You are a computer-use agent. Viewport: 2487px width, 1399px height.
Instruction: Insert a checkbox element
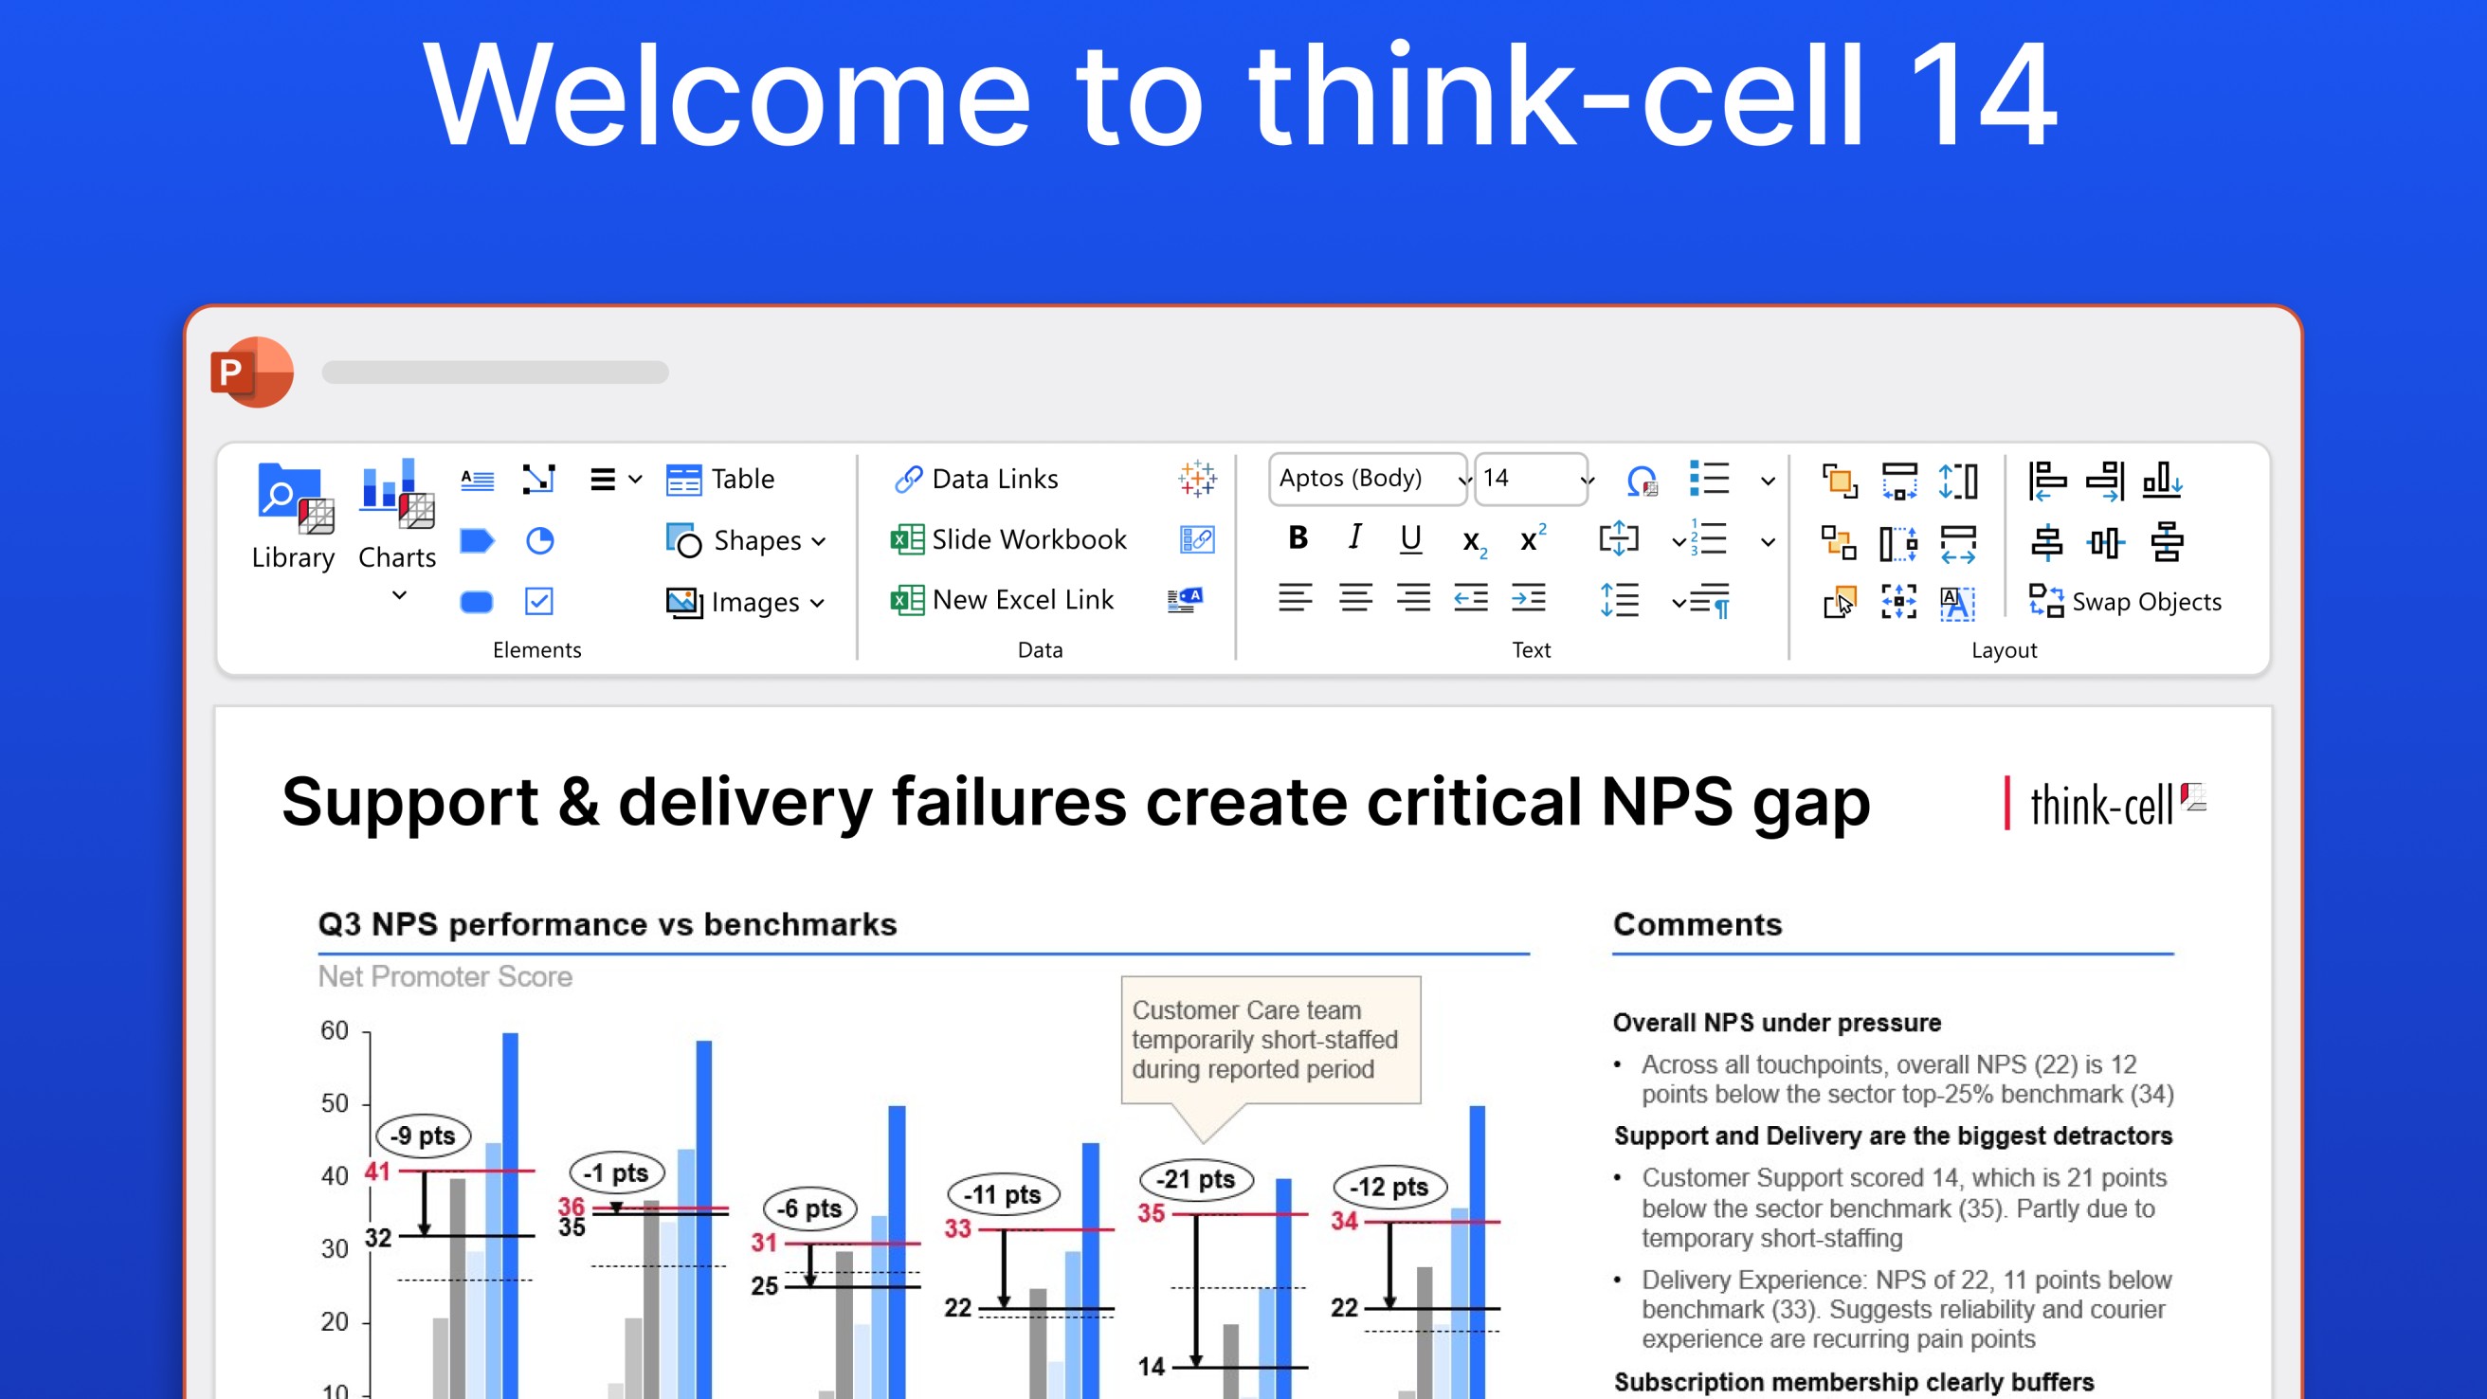click(x=538, y=602)
